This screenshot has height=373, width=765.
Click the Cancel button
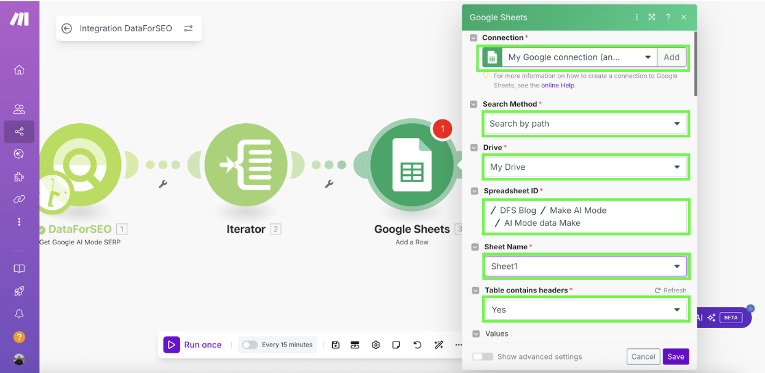click(x=643, y=356)
